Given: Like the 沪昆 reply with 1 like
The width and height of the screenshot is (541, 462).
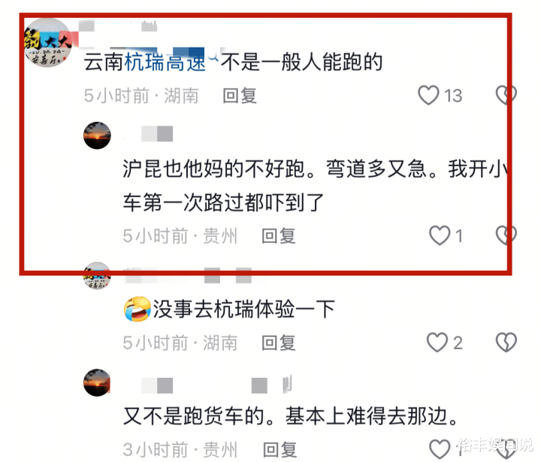Looking at the screenshot, I should pos(440,236).
